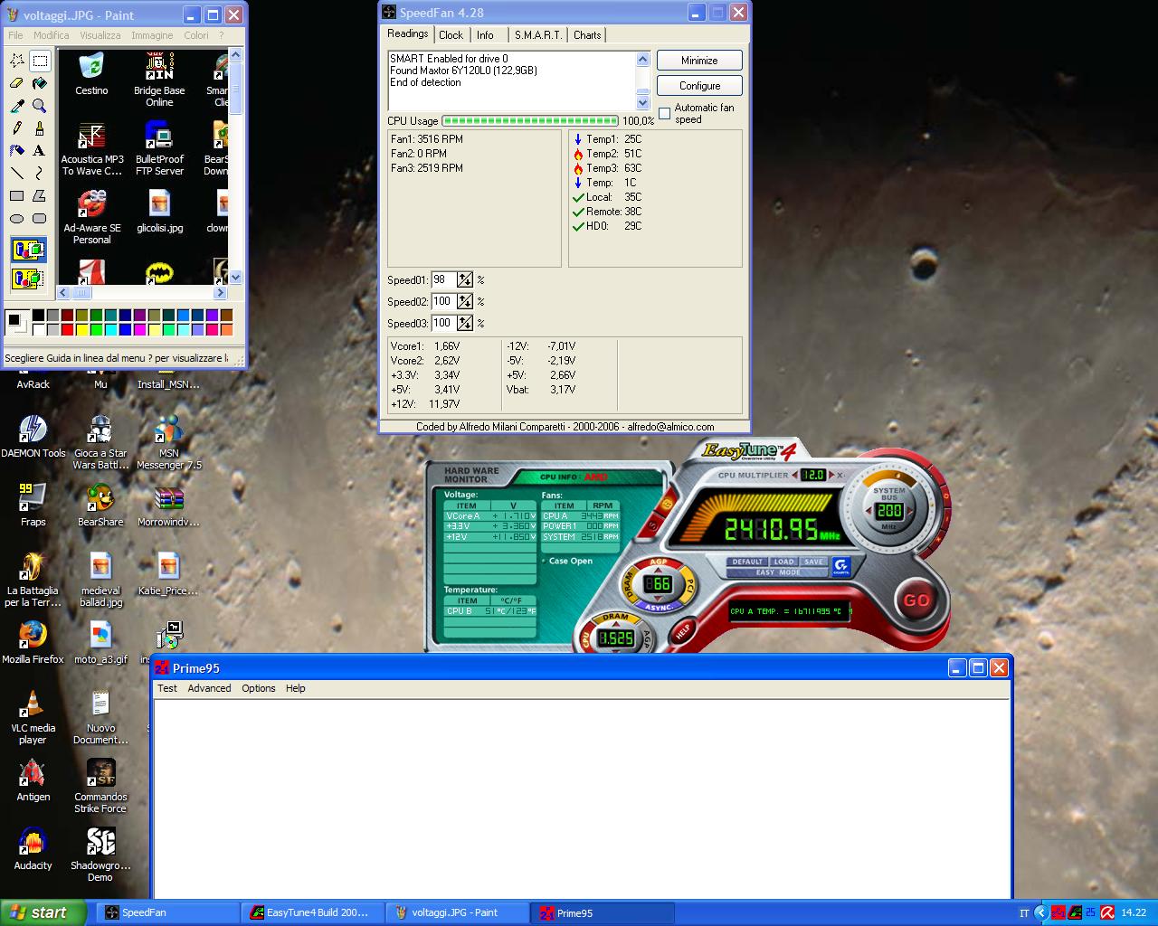The height and width of the screenshot is (926, 1158).
Task: Open the BearShare desktop shortcut
Action: tap(100, 506)
